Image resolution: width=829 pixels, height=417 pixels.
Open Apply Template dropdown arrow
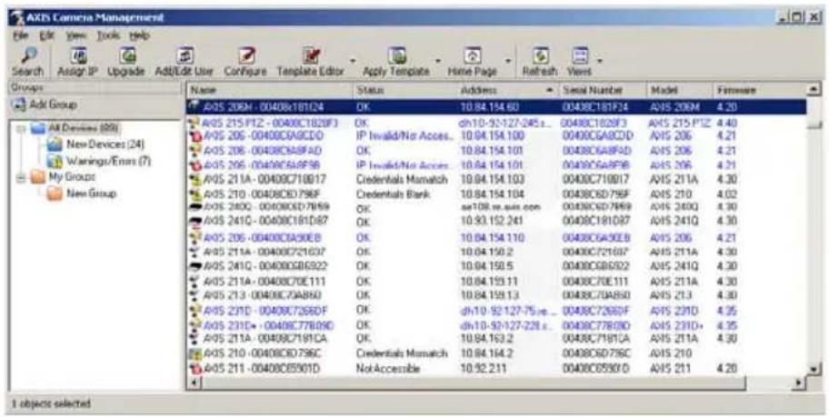click(x=437, y=59)
